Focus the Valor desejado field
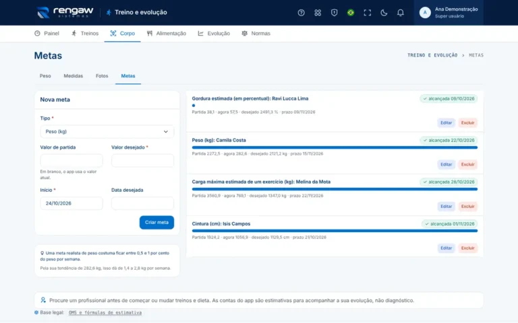The width and height of the screenshot is (518, 323). (x=142, y=161)
